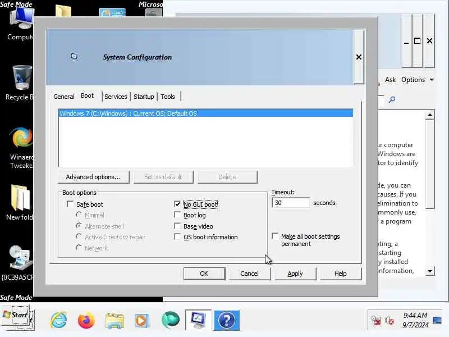Viewport: 449px width, 337px height.
Task: Click the System Configuration title icon
Action: (74, 57)
